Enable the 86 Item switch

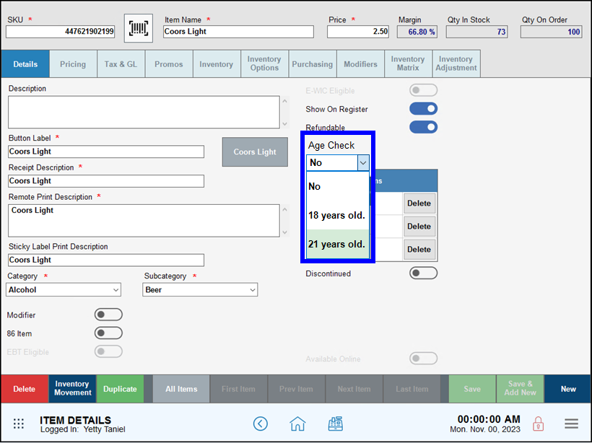pyautogui.click(x=108, y=333)
